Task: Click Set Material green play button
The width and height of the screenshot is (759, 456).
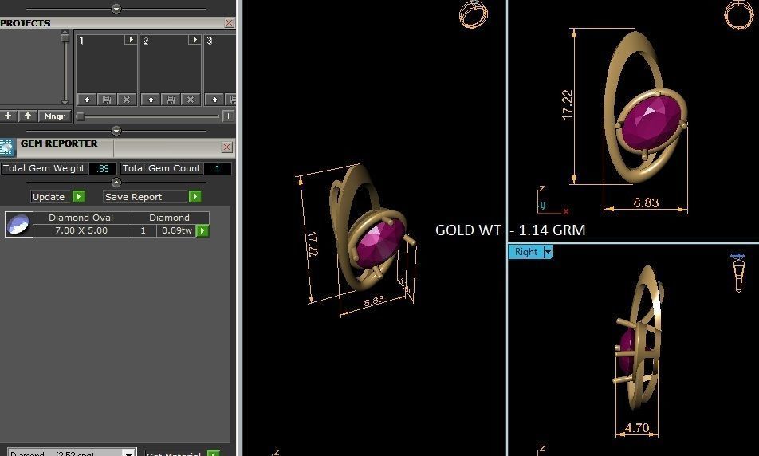Action: click(x=214, y=454)
